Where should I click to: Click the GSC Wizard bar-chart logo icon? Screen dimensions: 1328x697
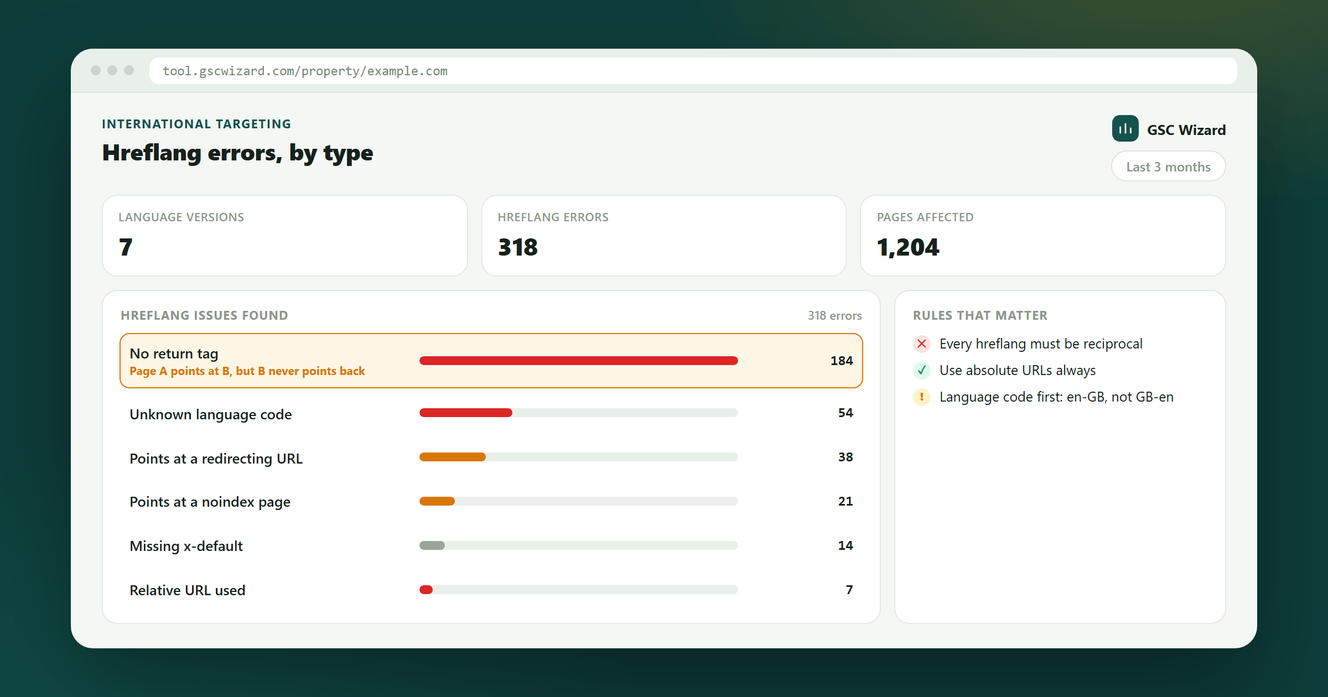(x=1125, y=129)
